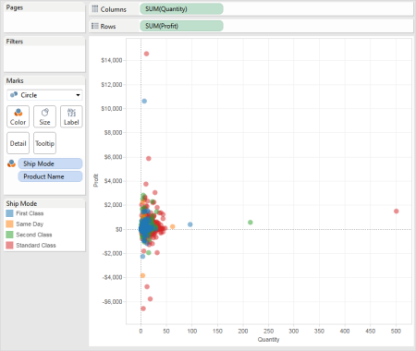Click the Rows shelf icon

coord(95,26)
